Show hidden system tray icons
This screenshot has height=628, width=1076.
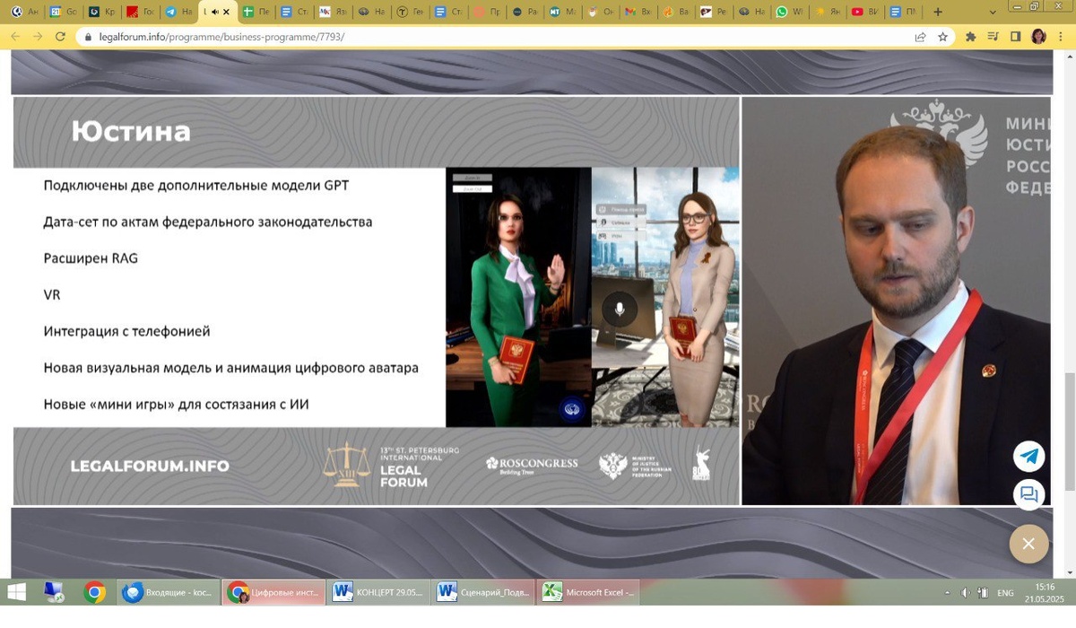pos(948,593)
